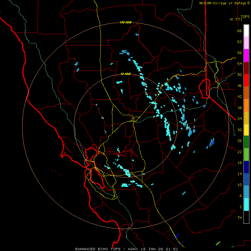Select the '38' legend value
This screenshot has height=251, width=251.
240,108
